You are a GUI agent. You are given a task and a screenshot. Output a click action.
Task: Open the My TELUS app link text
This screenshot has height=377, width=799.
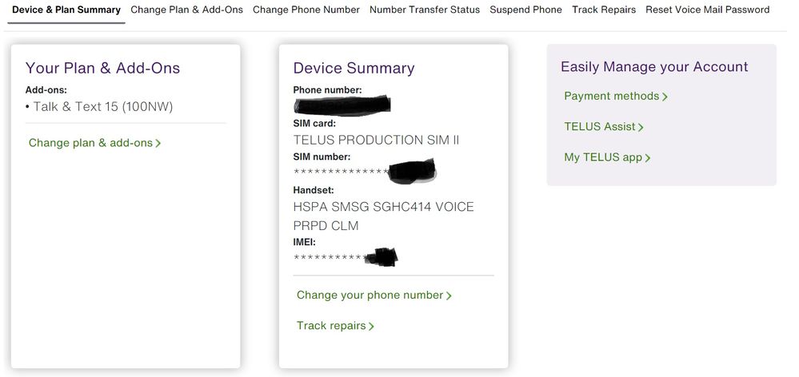[603, 157]
